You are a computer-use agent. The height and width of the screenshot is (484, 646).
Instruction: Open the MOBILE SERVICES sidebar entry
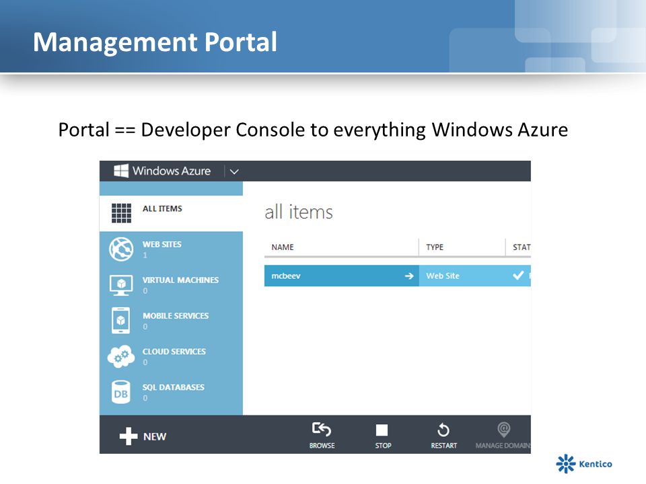coord(171,321)
